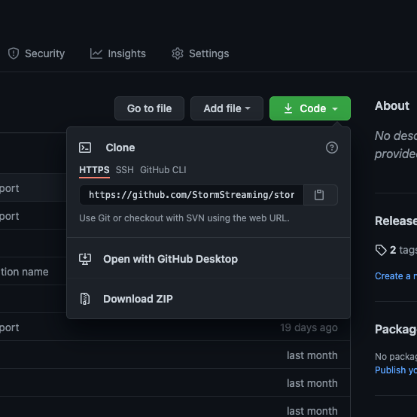
Task: Click the download icon in Code button
Action: (288, 108)
